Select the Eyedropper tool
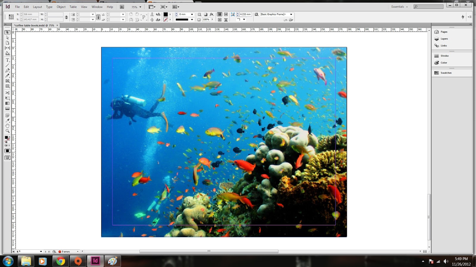476x267 pixels. coord(7,120)
